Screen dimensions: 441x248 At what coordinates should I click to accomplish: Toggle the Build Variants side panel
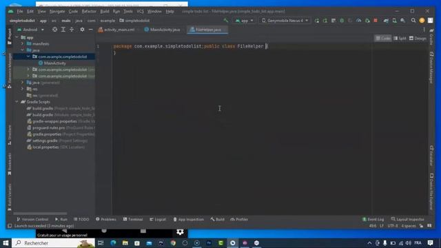tap(10, 197)
